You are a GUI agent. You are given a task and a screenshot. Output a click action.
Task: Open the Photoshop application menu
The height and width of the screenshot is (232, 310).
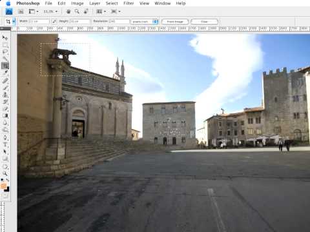coord(28,3)
